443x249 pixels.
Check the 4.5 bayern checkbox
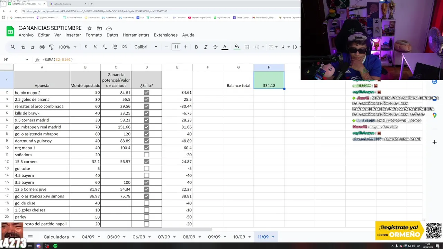[x=146, y=175]
